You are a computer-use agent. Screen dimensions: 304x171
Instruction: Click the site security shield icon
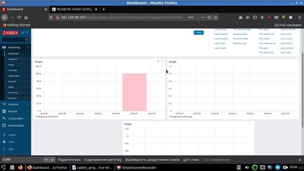[51, 18]
